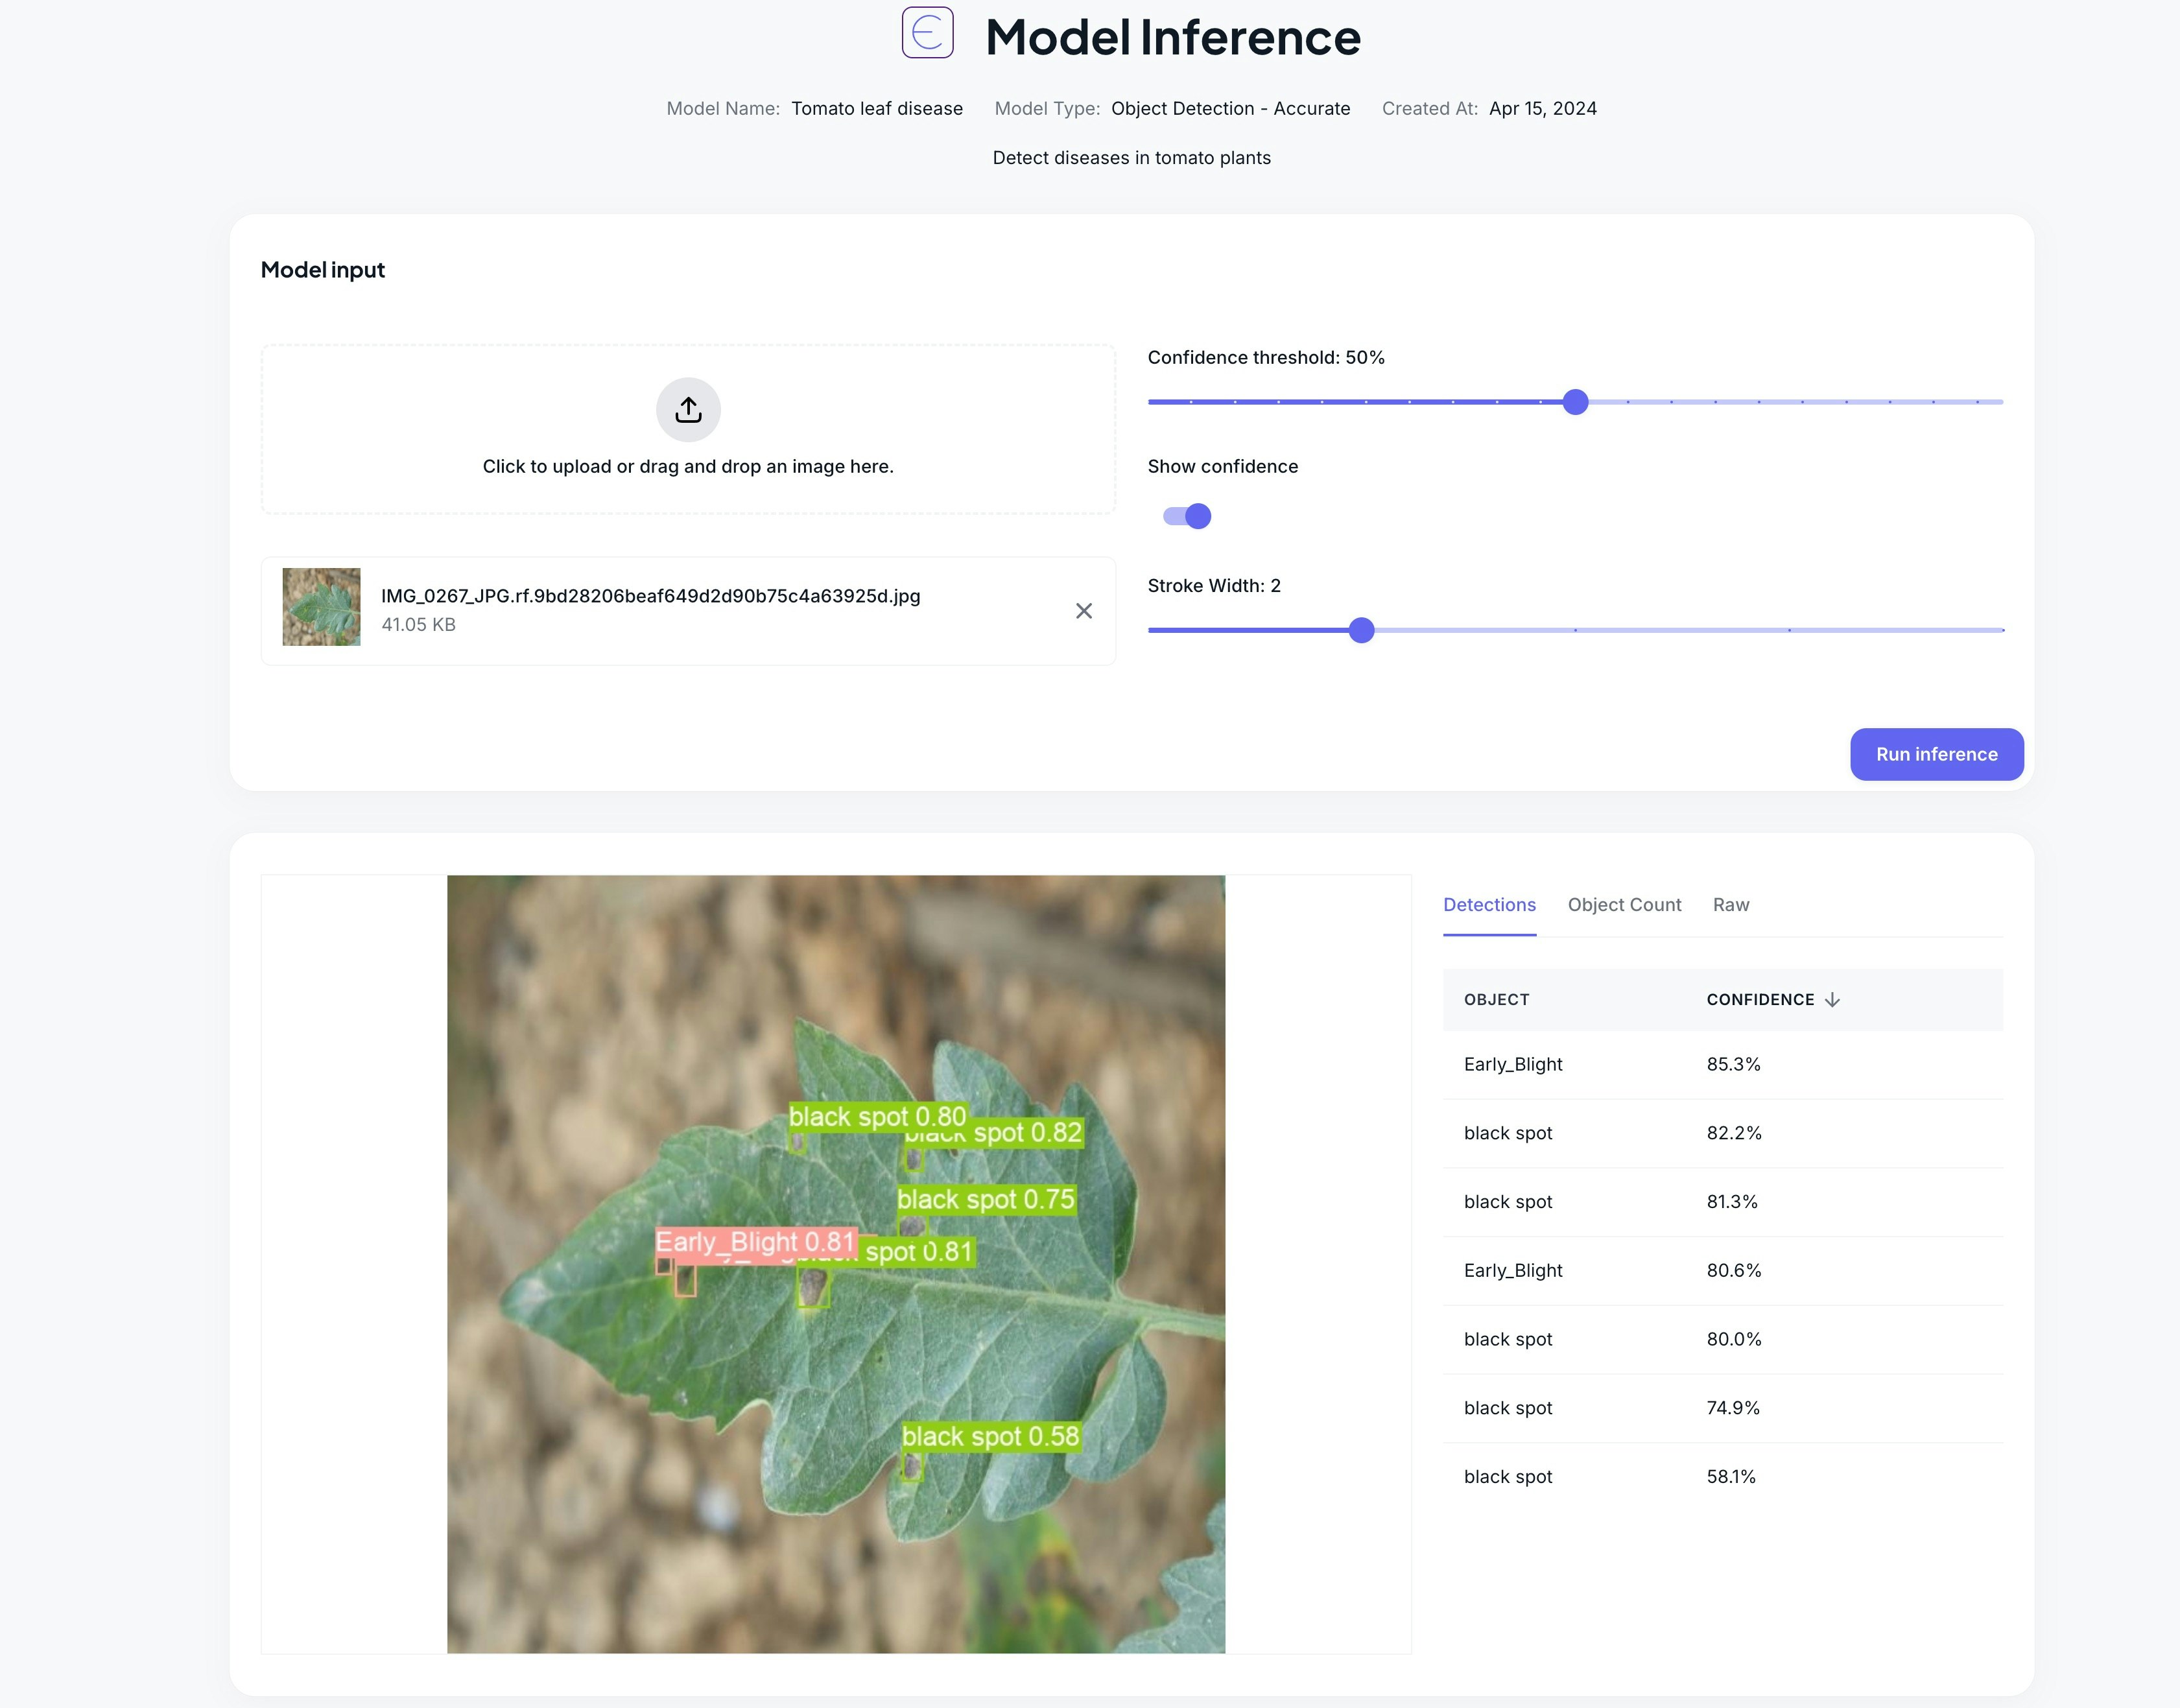Image resolution: width=2180 pixels, height=1708 pixels.
Task: Switch to the Object Count tab
Action: (x=1624, y=905)
